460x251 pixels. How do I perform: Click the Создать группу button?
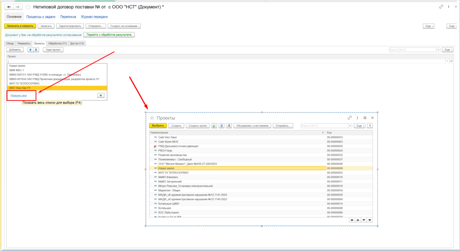(198, 125)
